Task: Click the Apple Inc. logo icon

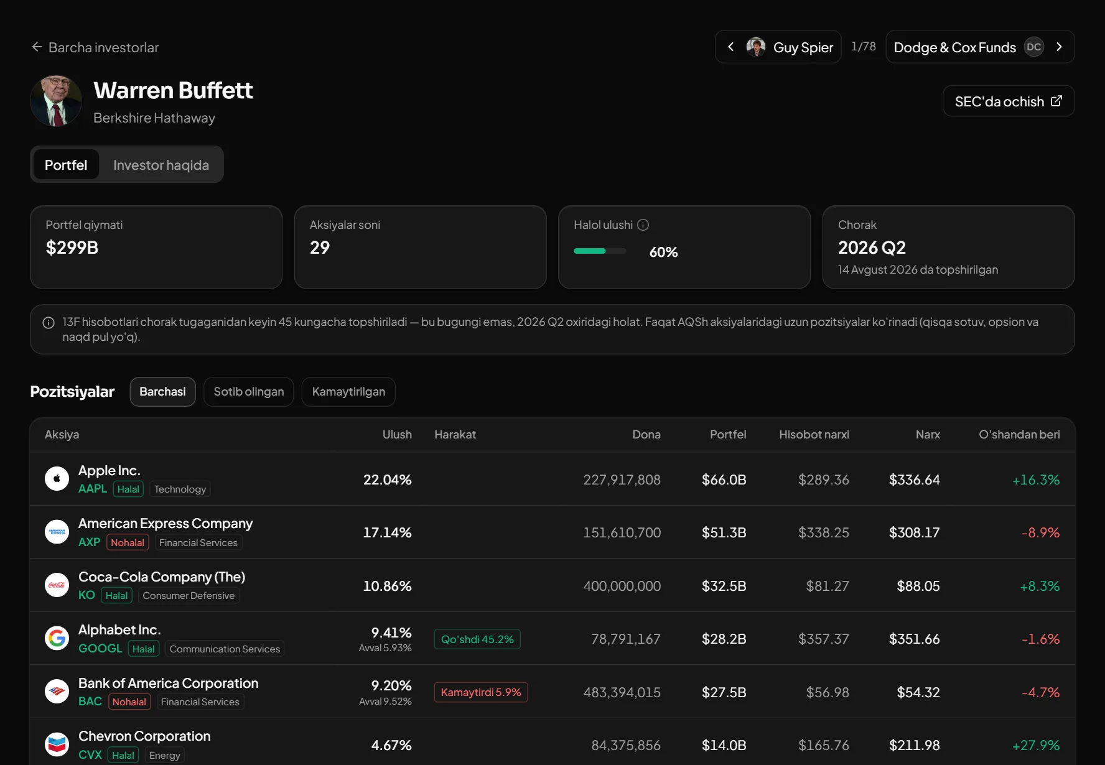Action: (x=57, y=479)
